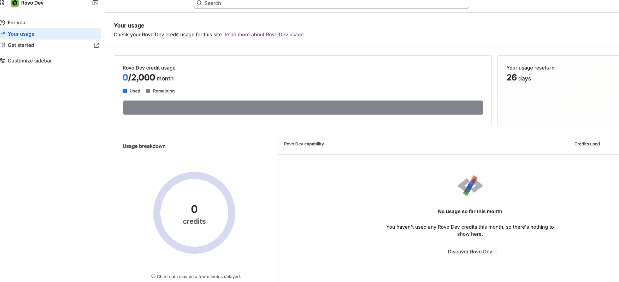Click the No usage so far this month text
The width and height of the screenshot is (619, 282).
coord(470,211)
